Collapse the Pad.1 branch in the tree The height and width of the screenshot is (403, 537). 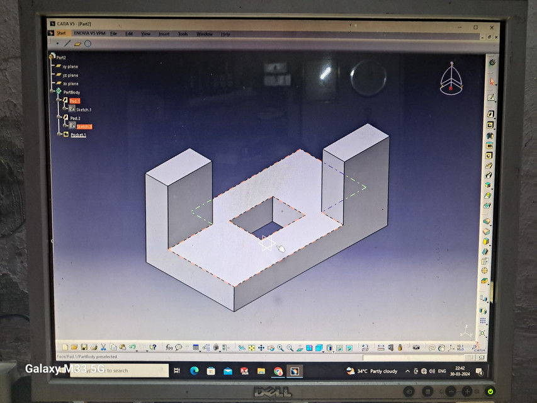tap(59, 99)
